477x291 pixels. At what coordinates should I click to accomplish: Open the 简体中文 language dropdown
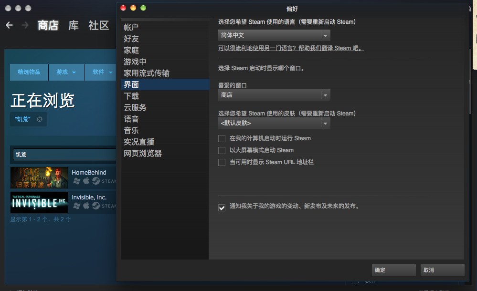click(x=274, y=35)
